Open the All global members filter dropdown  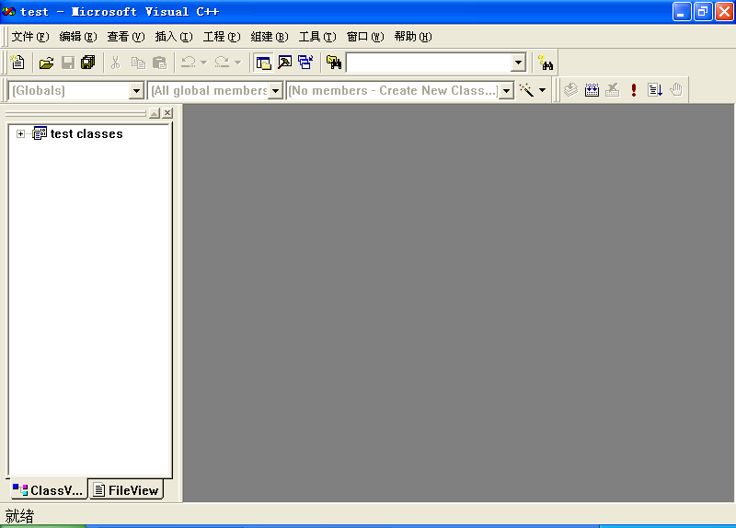coord(276,90)
